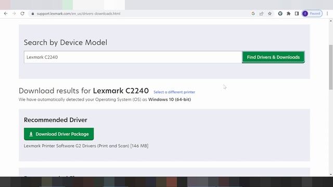Click the share page icon
Image resolution: width=333 pixels, height=187 pixels.
(x=261, y=14)
